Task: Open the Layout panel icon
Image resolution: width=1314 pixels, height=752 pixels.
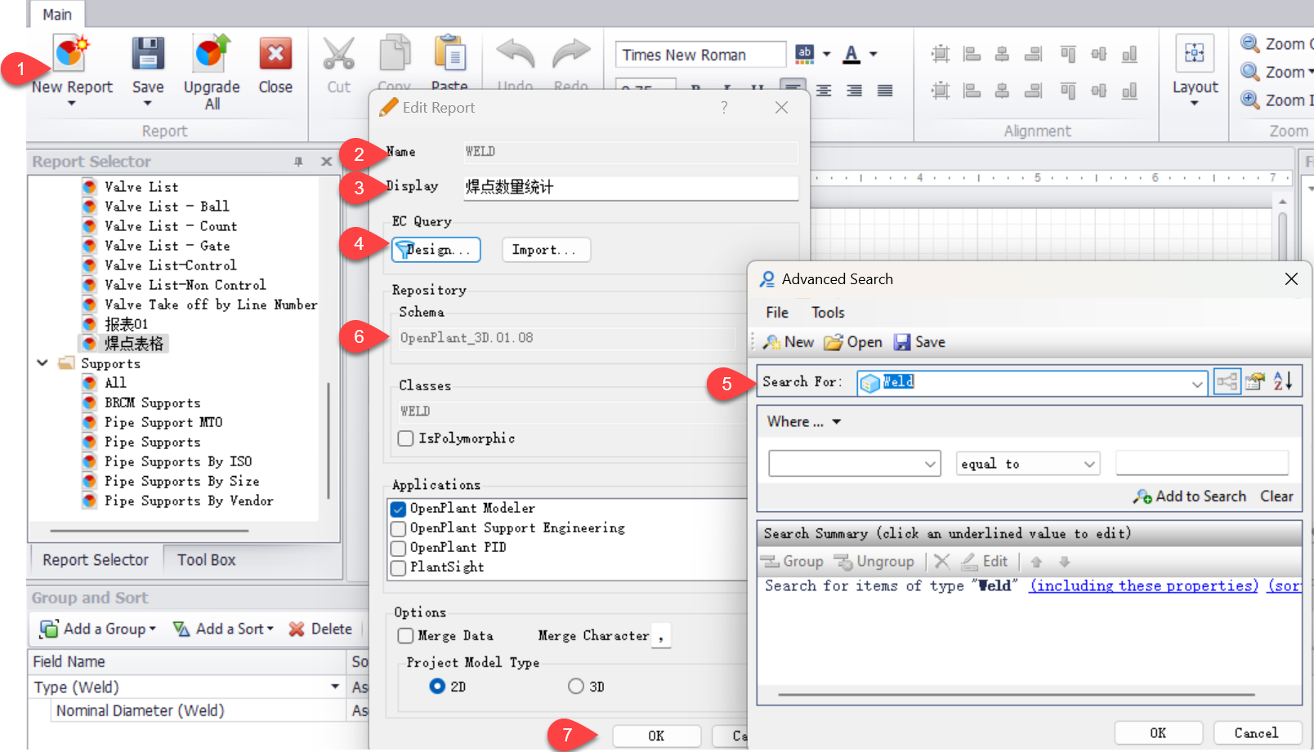Action: (1195, 53)
